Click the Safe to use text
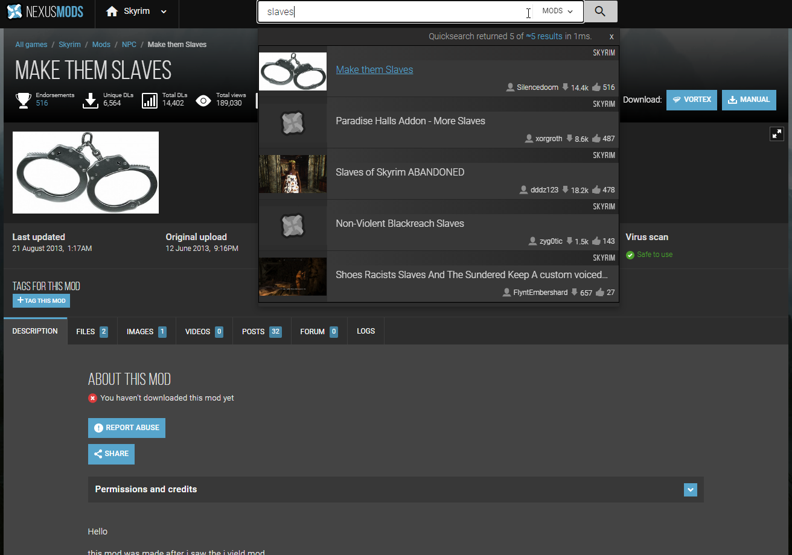Screen dimensions: 792x555 coord(654,255)
